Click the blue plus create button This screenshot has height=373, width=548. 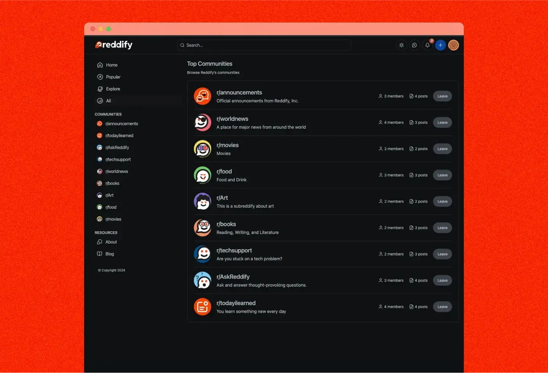coord(440,45)
